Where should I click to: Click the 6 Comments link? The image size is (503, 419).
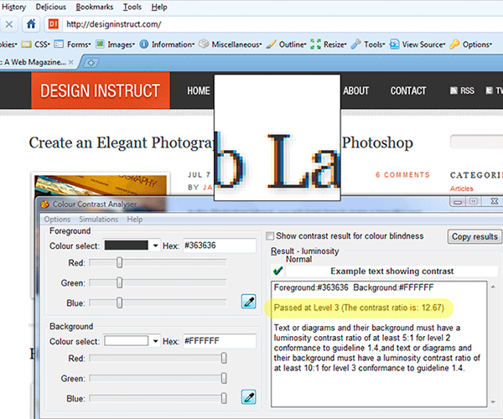[x=402, y=174]
